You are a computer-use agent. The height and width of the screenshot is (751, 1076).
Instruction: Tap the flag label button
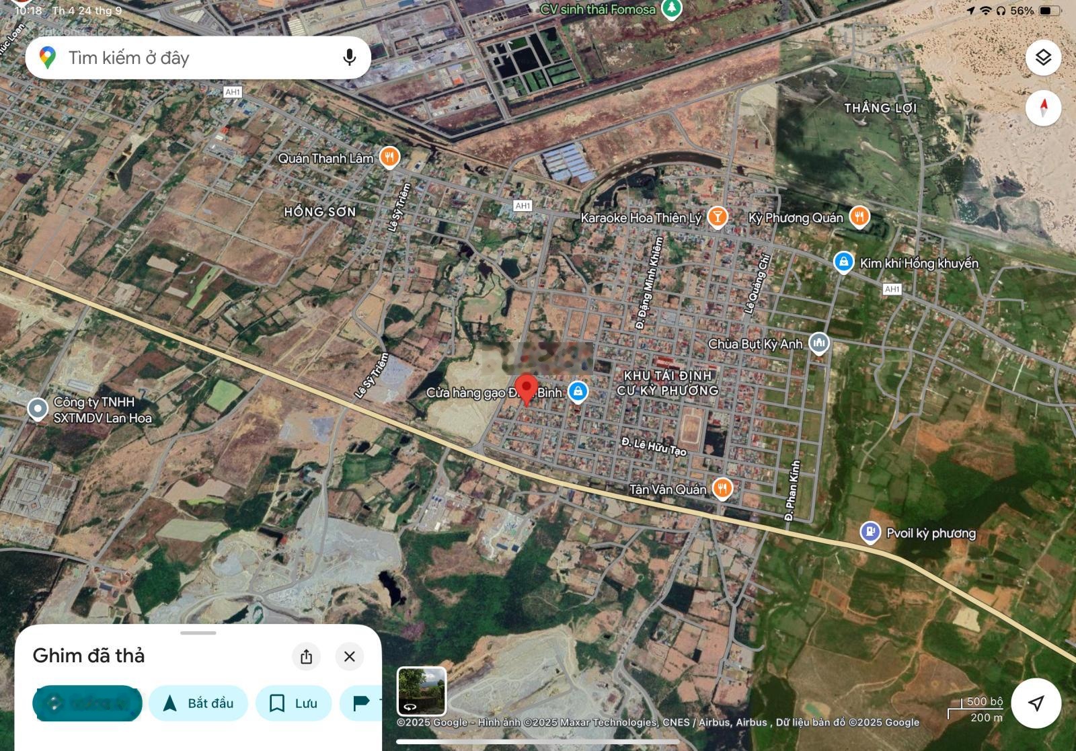(361, 703)
